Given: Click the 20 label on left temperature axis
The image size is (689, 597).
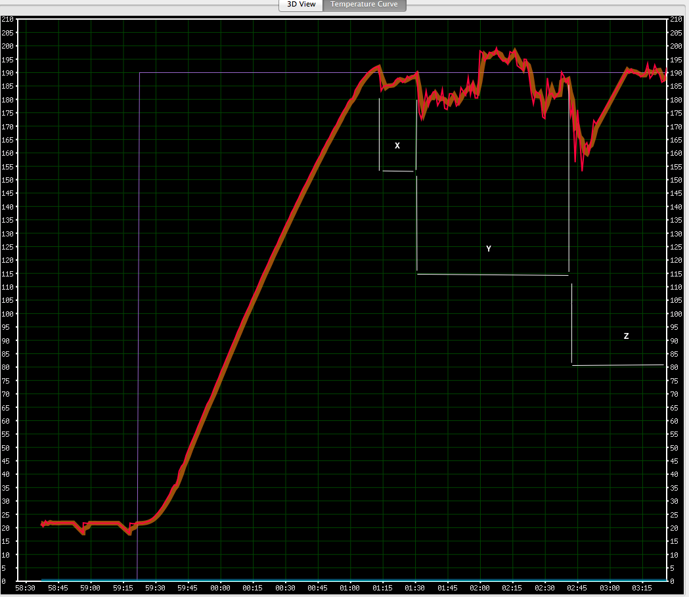Looking at the screenshot, I should [8, 528].
